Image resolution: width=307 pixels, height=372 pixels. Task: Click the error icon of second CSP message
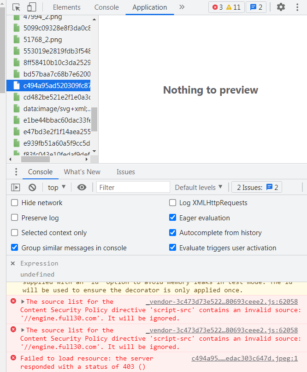pos(13,330)
